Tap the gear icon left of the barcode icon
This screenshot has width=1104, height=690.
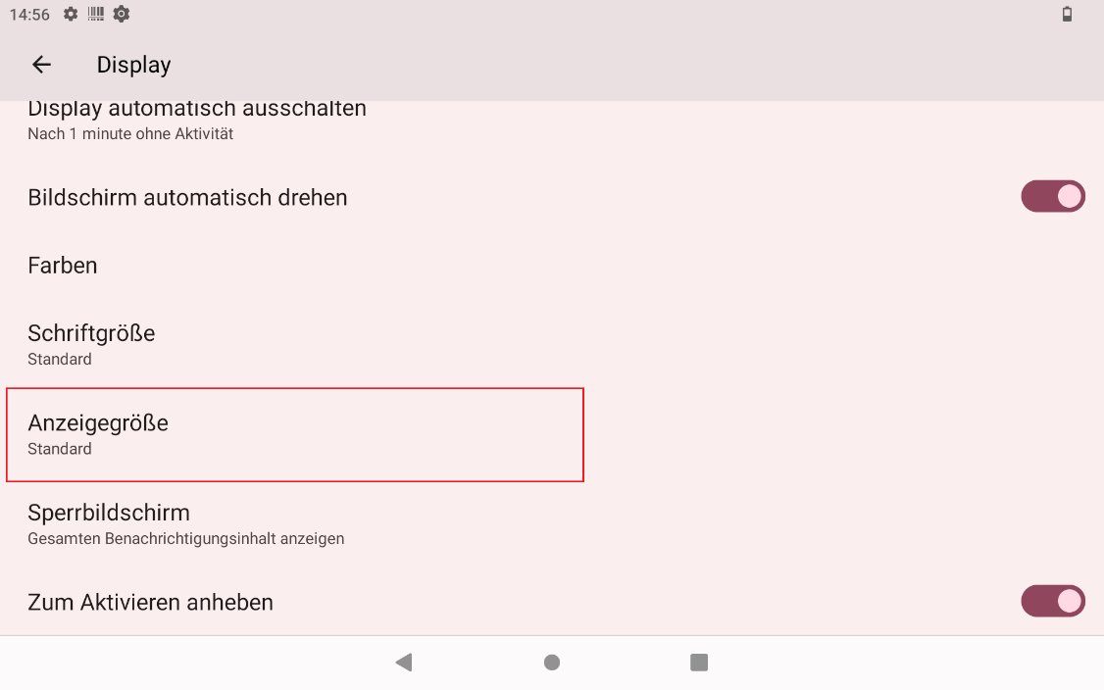tap(71, 14)
